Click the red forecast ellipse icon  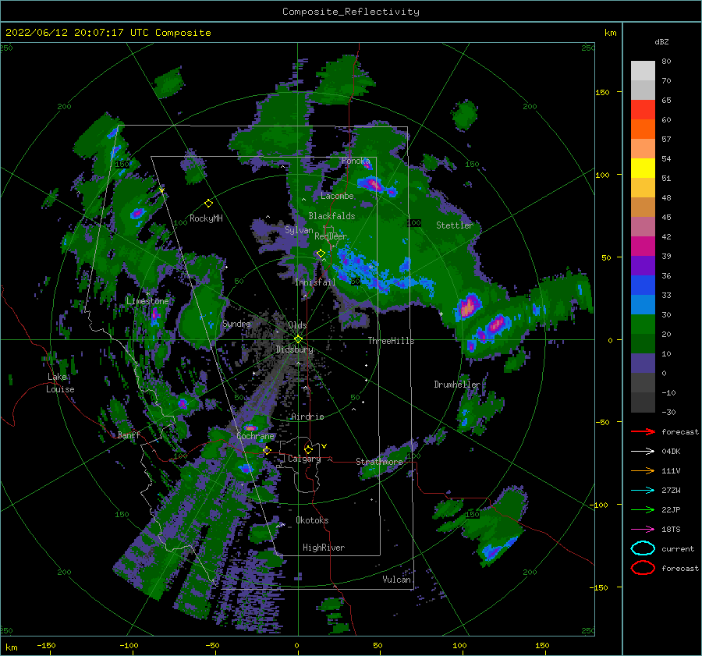pos(643,568)
